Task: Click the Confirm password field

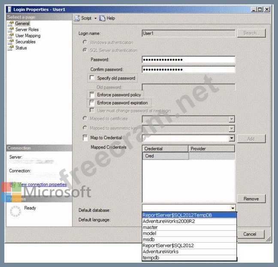Action: click(x=189, y=69)
